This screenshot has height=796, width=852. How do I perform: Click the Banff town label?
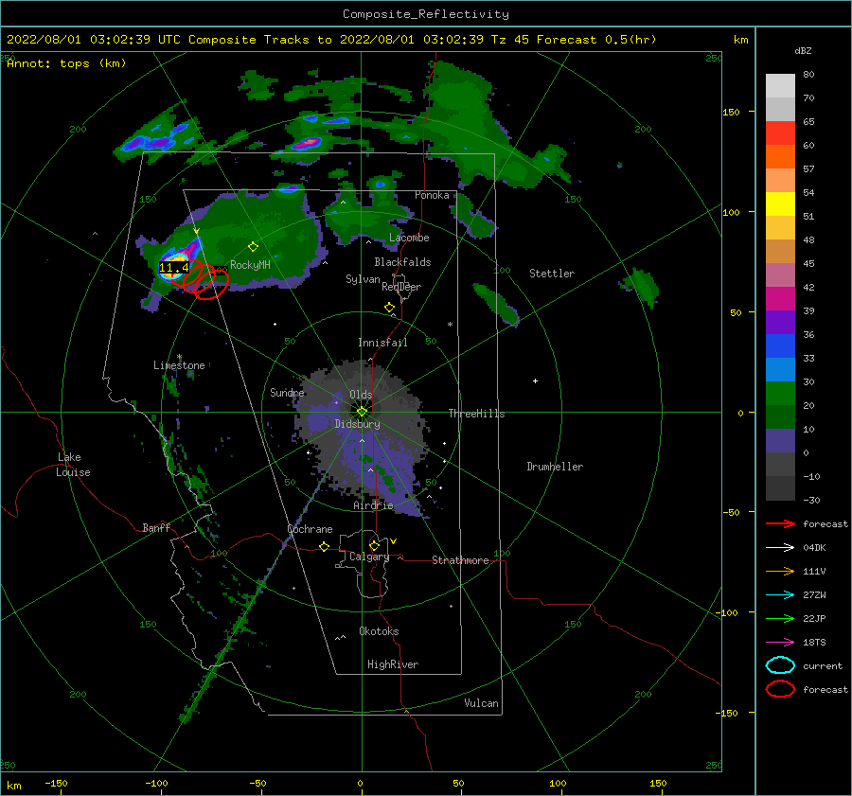pos(156,527)
